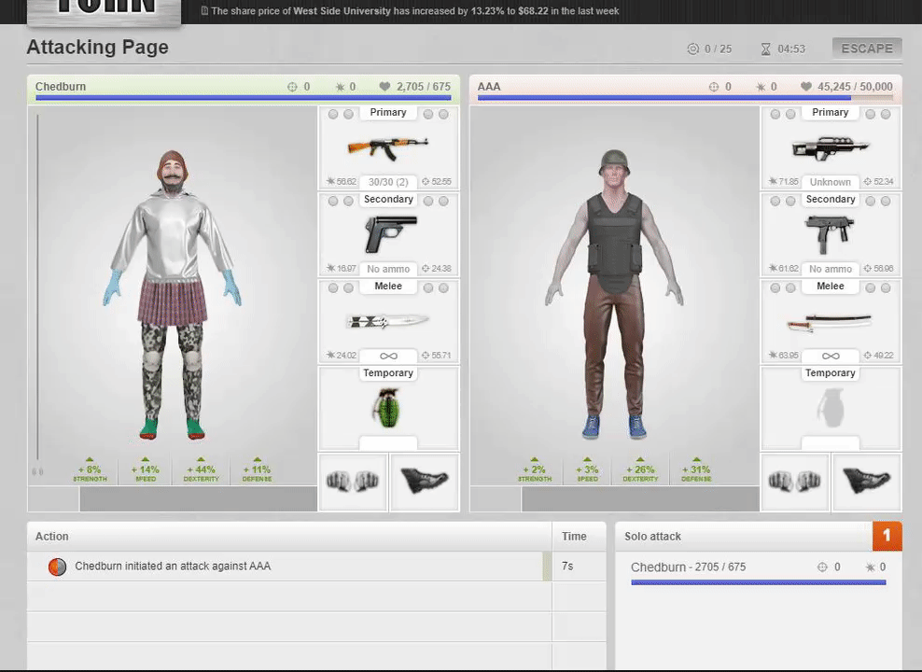Use Chedburn's temporary grenade
This screenshot has height=672, width=922.
387,408
